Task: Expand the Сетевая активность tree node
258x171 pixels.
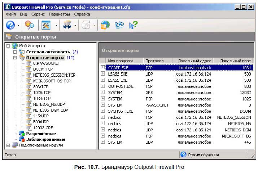Action: tap(15, 52)
